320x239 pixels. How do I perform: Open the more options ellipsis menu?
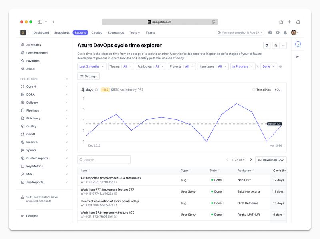pyautogui.click(x=283, y=46)
